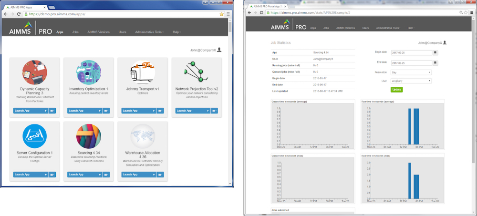Open options dropdown for Dynamic Capacity Planning 3
This screenshot has height=216, width=477.
[52, 111]
